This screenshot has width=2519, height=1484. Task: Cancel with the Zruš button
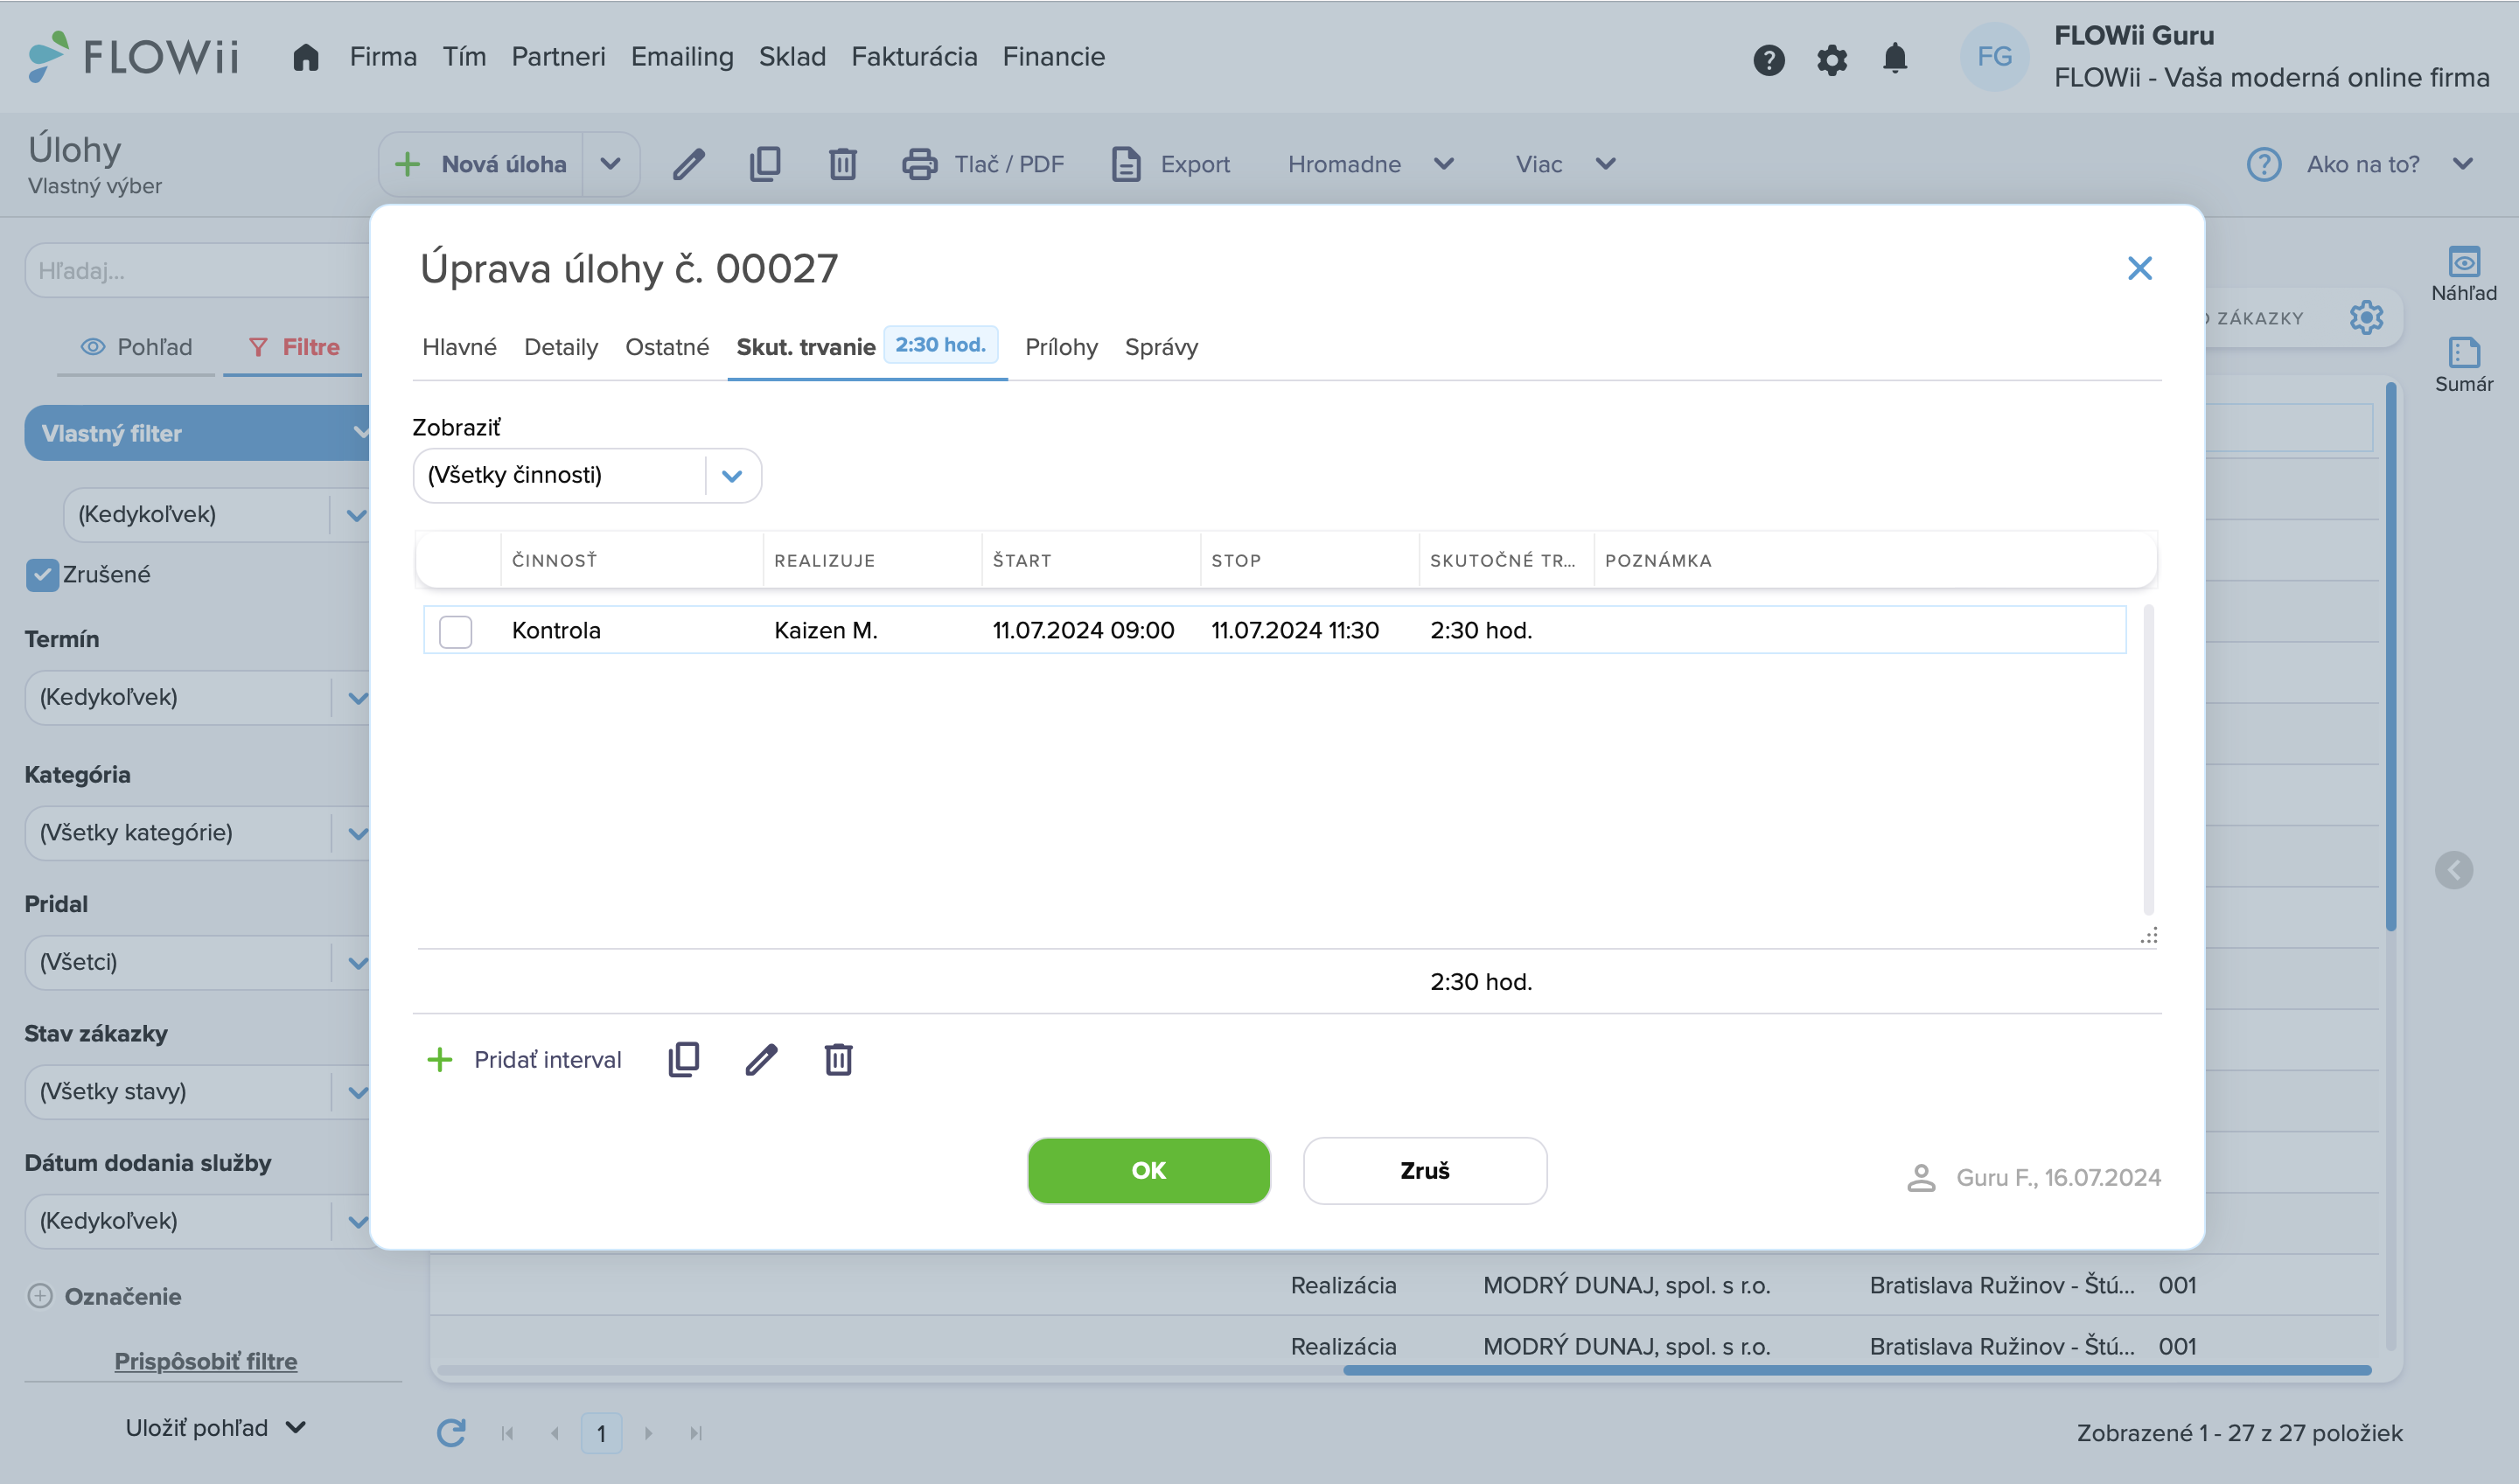coord(1424,1170)
